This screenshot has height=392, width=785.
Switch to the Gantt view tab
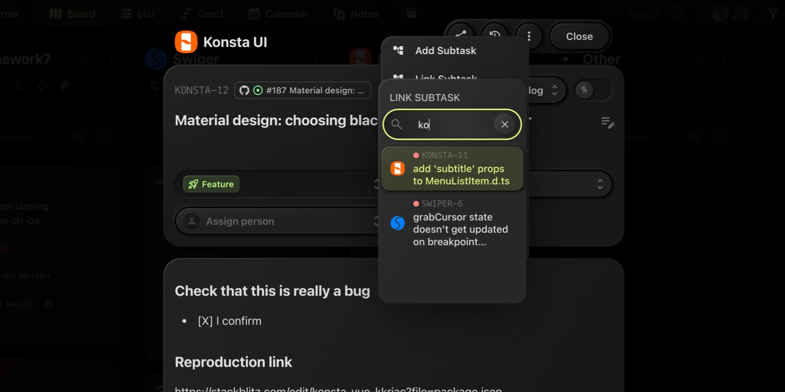point(202,14)
